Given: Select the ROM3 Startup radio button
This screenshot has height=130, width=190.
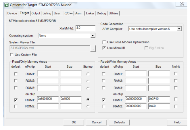Looking at the screenshot, I should click(x=88, y=88).
